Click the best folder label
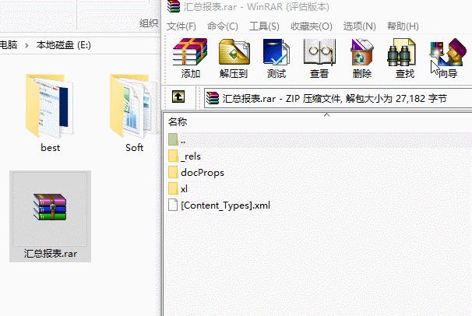This screenshot has height=316, width=472. (51, 148)
